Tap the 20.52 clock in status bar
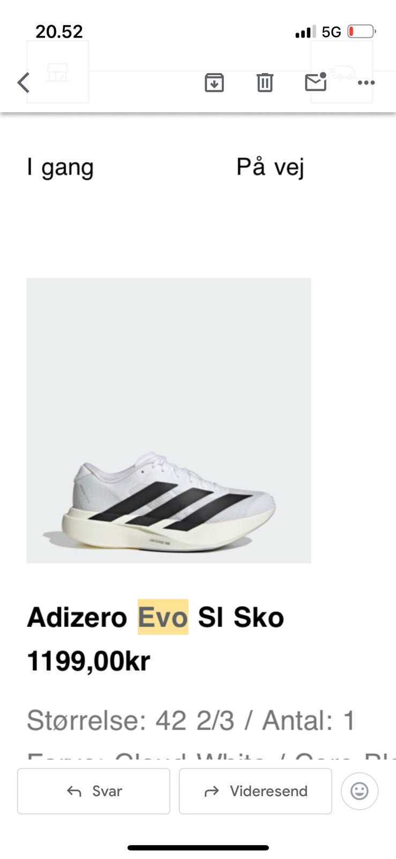The width and height of the screenshot is (396, 859). coord(59,32)
